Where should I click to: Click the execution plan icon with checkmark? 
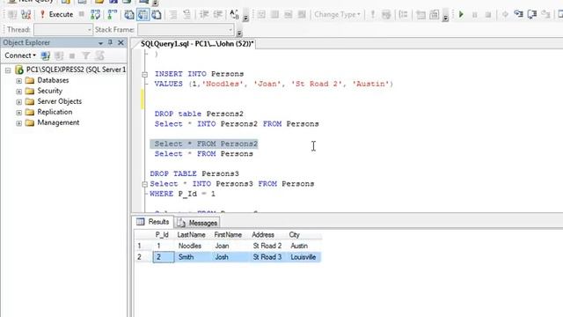tap(95, 14)
